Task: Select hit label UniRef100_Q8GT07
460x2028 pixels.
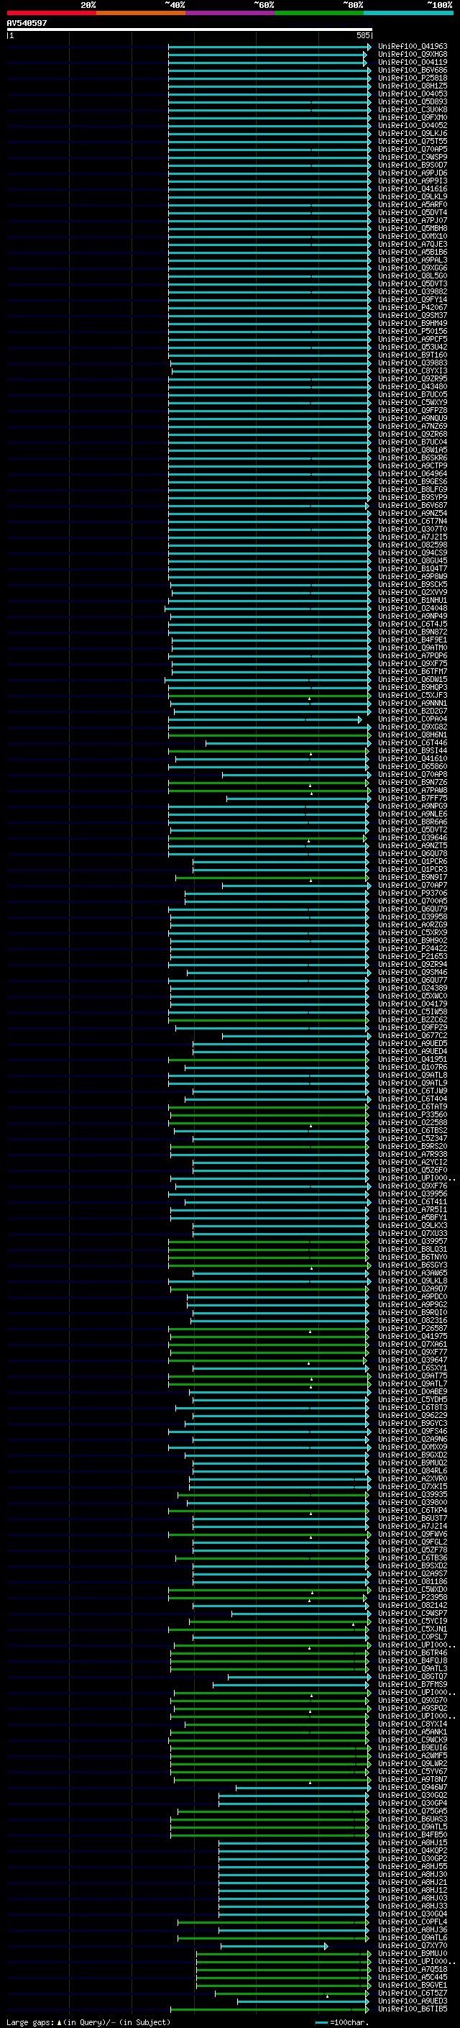Action: pyautogui.click(x=413, y=1677)
